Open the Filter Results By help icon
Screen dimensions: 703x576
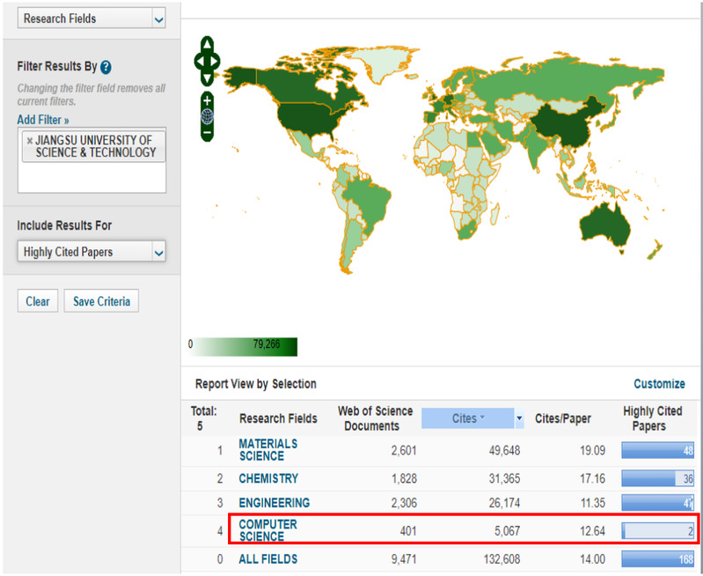(x=106, y=67)
